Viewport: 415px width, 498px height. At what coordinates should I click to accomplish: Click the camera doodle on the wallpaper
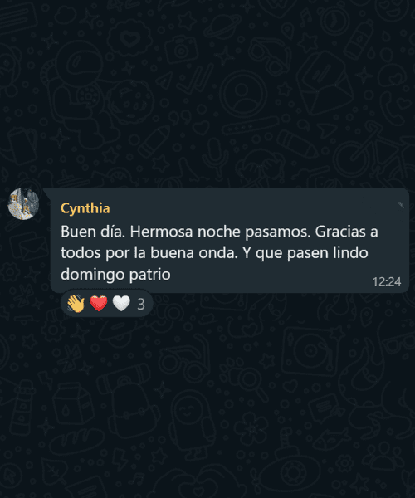[x=181, y=50]
